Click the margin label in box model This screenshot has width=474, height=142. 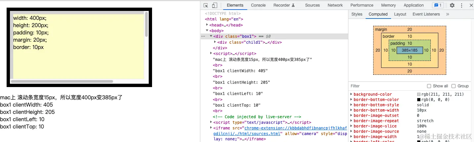coord(381,29)
